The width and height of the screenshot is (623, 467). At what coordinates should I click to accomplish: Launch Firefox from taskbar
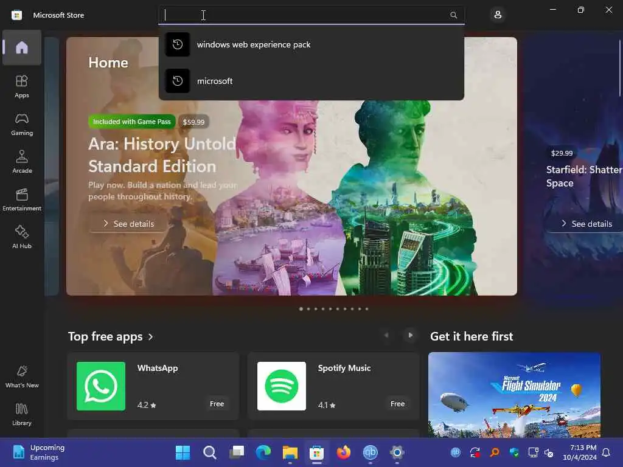click(344, 452)
